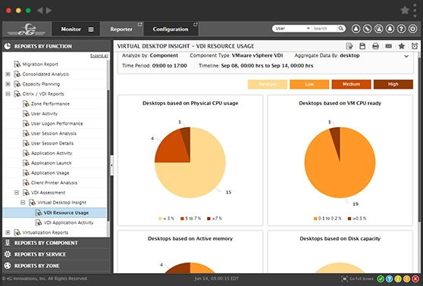Click the edit report icon in title bar
The image size is (423, 286).
(x=349, y=46)
